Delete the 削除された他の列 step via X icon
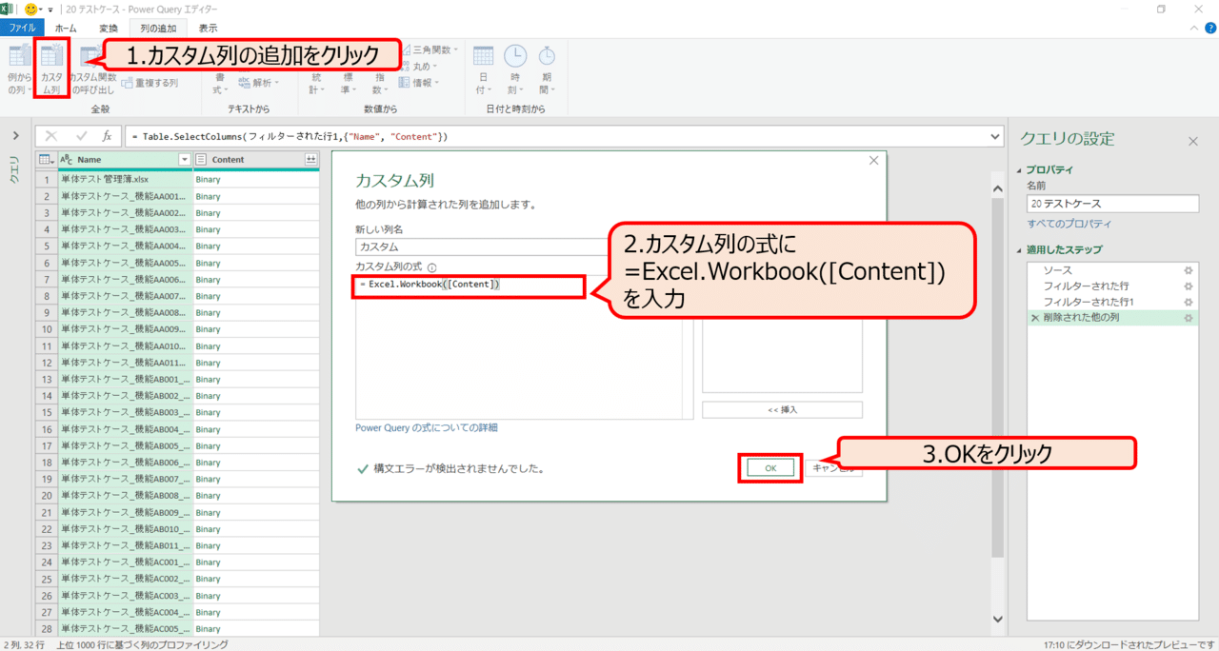1219x651 pixels. pos(1035,318)
